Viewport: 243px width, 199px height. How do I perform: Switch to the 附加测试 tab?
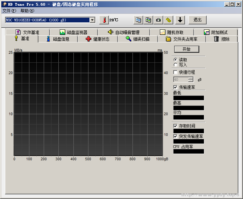pyautogui.click(x=216, y=32)
